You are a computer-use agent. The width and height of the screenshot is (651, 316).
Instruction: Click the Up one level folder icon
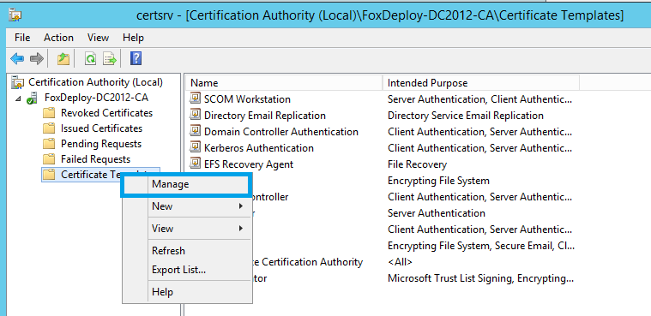pyautogui.click(x=63, y=59)
